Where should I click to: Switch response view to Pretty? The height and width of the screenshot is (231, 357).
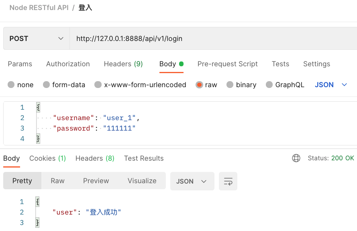point(22,181)
